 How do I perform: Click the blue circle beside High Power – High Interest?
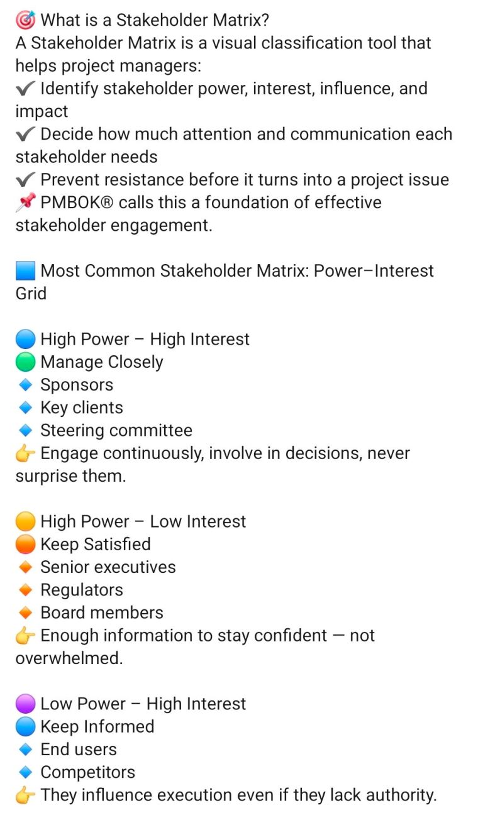[x=26, y=340]
